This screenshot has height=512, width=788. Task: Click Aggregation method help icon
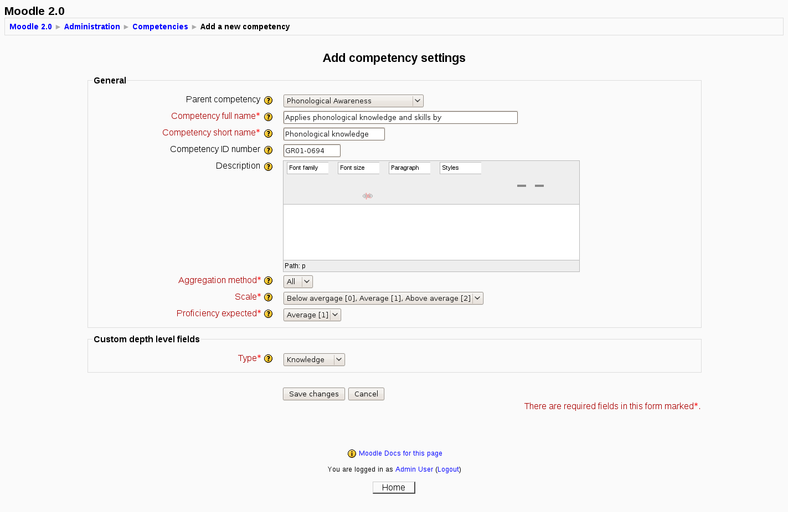(x=269, y=281)
